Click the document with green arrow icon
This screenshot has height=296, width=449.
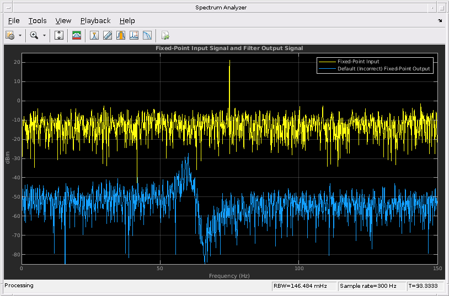coord(165,35)
